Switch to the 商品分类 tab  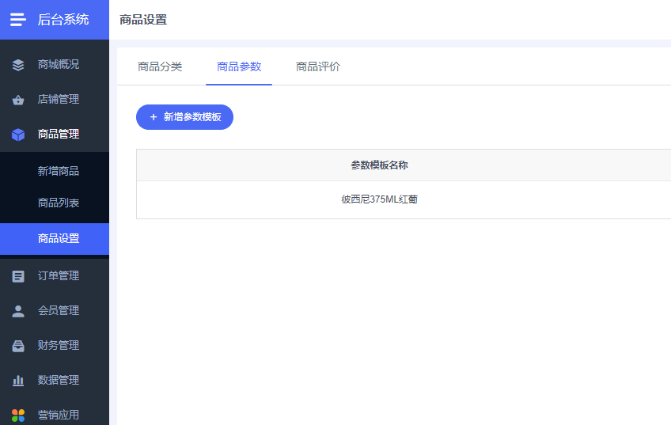click(x=160, y=66)
